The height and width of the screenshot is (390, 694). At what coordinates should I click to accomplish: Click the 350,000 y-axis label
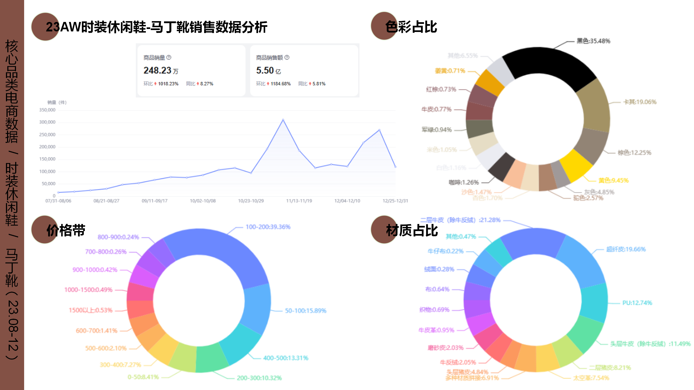[47, 110]
